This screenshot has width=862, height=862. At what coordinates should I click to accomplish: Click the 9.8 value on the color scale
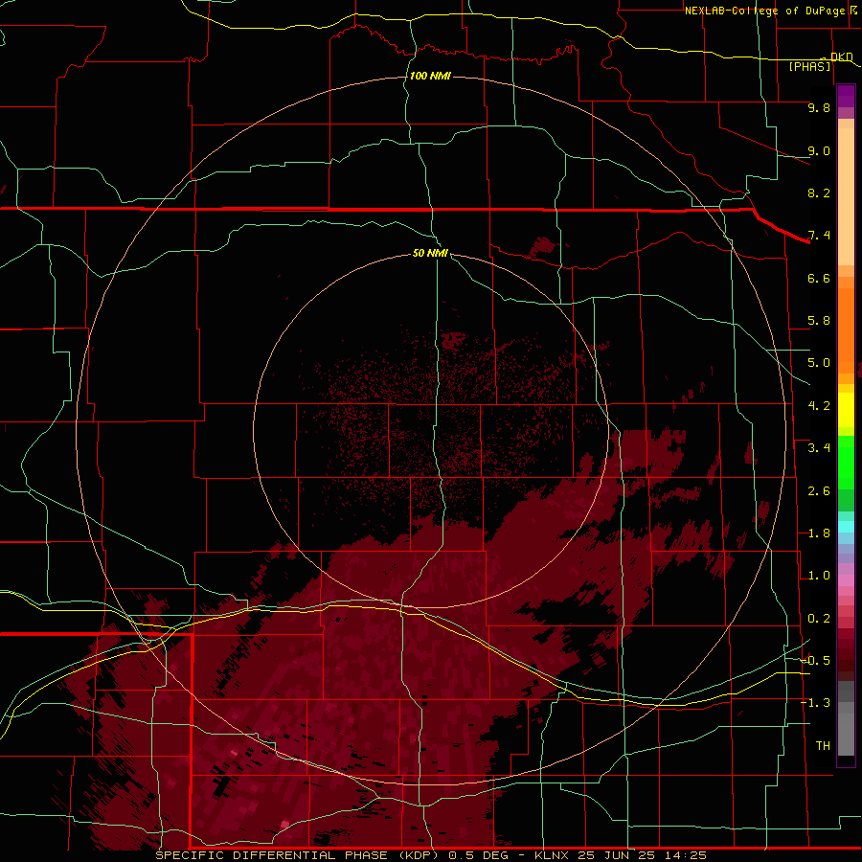[x=819, y=107]
